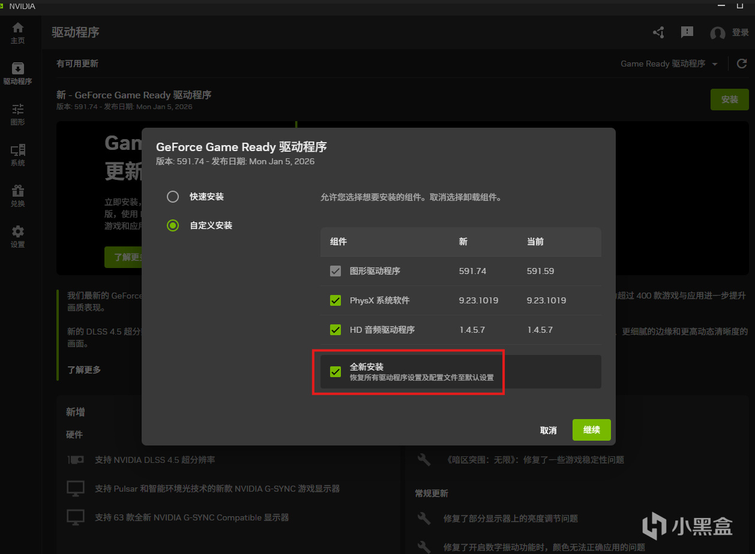Open the feedback notification icon

click(x=687, y=32)
